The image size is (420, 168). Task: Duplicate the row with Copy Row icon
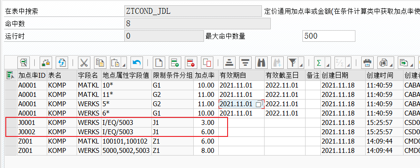[x=207, y=63]
